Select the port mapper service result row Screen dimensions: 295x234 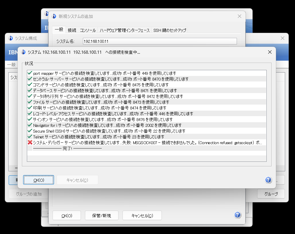tap(147, 73)
